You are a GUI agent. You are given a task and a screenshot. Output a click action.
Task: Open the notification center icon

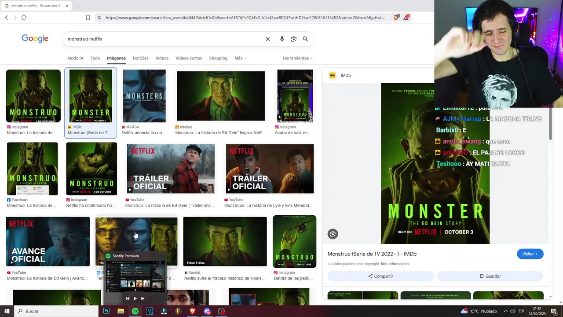554,311
